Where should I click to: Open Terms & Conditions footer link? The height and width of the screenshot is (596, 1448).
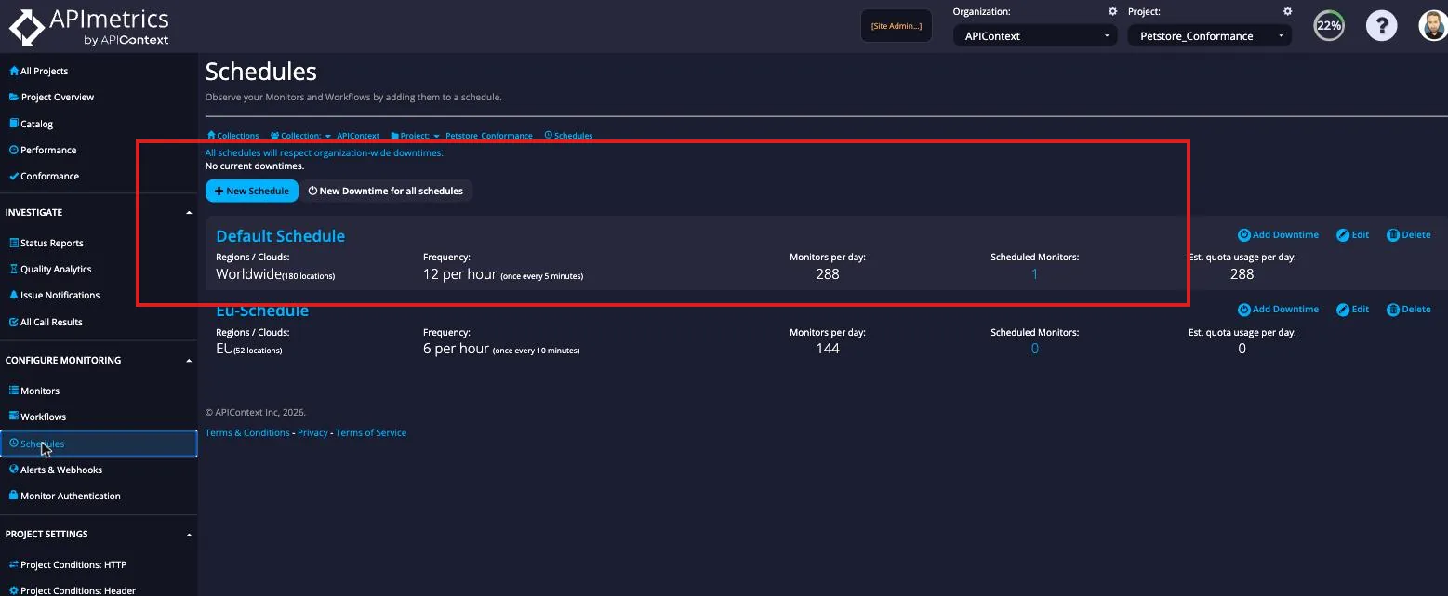click(247, 432)
